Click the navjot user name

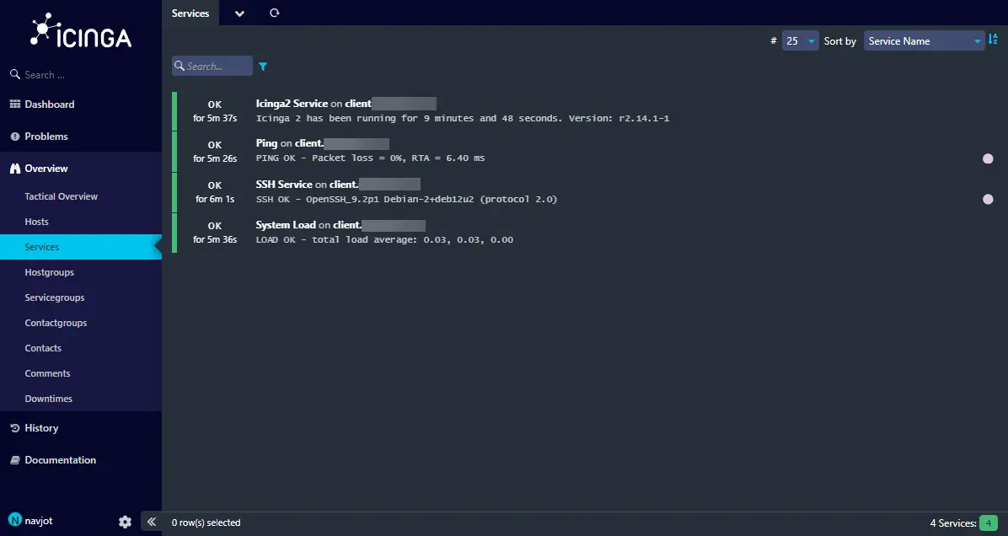(x=39, y=521)
